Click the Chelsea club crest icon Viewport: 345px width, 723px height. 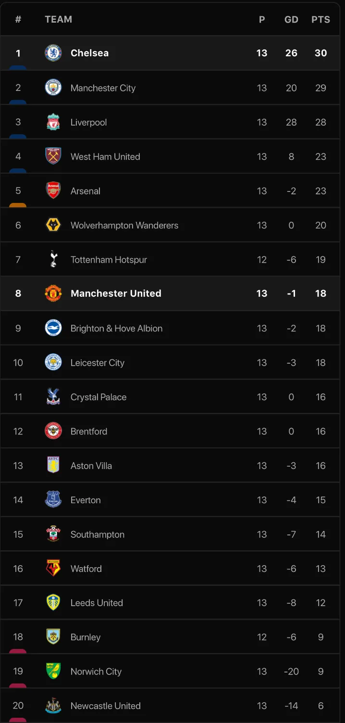click(53, 53)
